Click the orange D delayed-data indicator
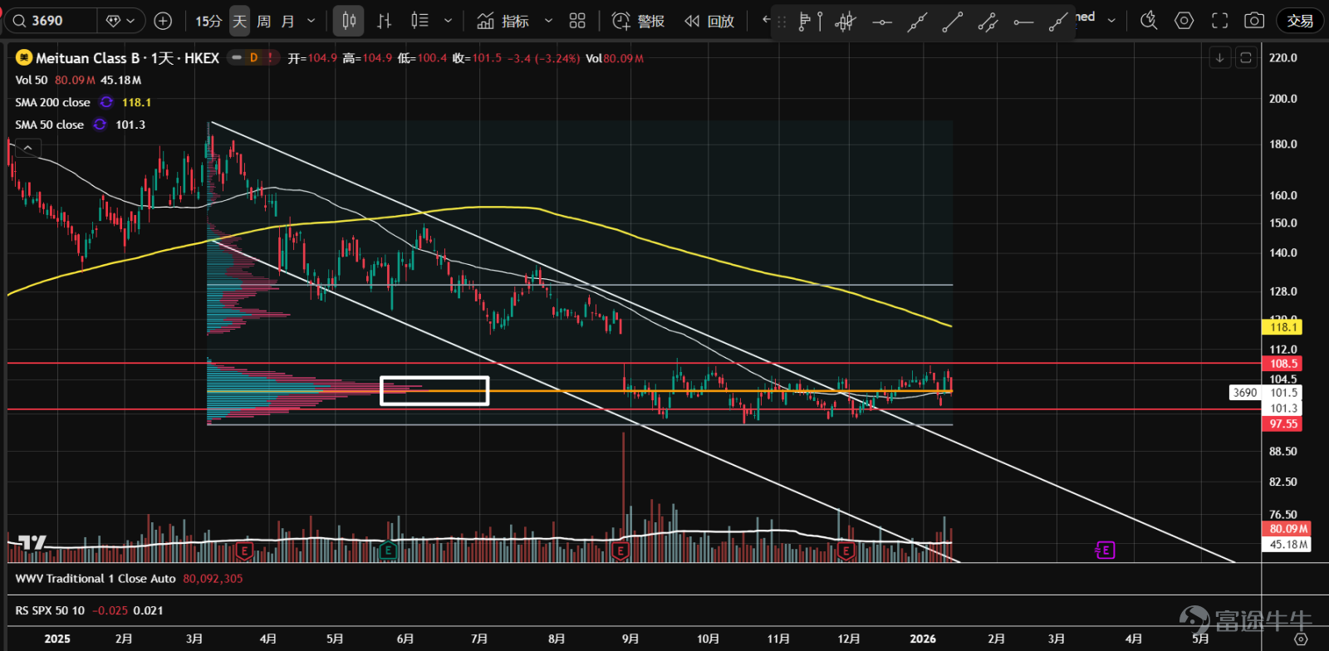This screenshot has height=651, width=1329. click(253, 58)
